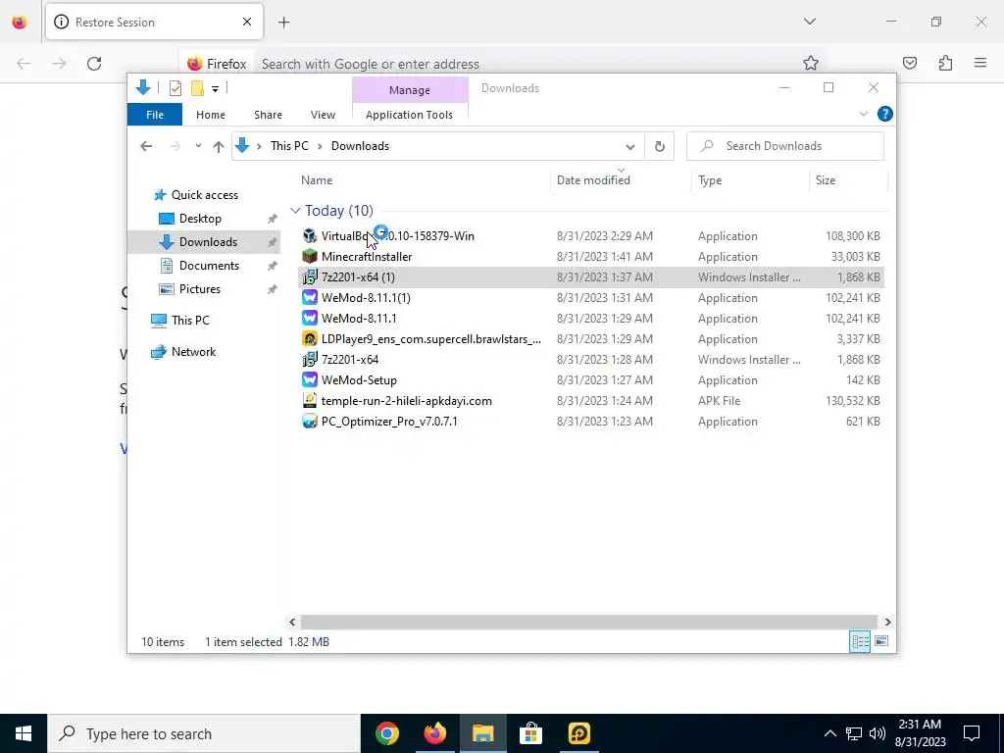
Task: Select Desktop in Quick access
Action: point(200,219)
